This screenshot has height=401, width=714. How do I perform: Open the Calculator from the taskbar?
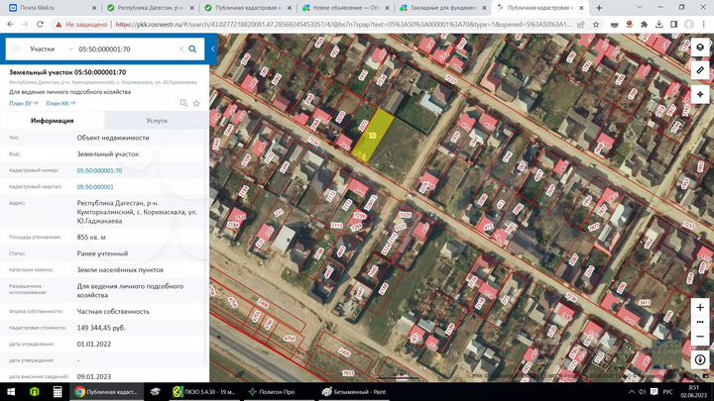click(x=58, y=392)
